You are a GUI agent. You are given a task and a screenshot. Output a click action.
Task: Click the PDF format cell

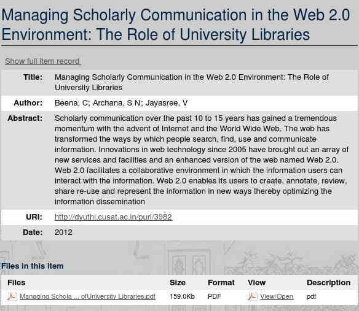[215, 296]
